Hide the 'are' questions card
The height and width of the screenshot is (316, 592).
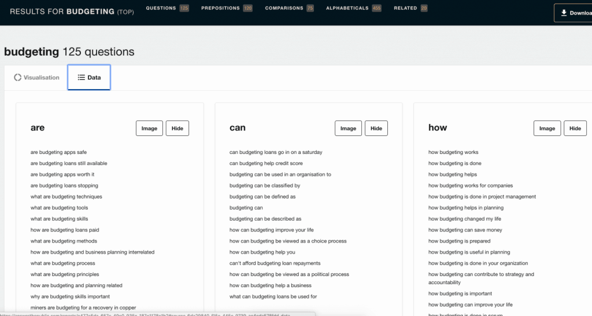click(x=177, y=128)
